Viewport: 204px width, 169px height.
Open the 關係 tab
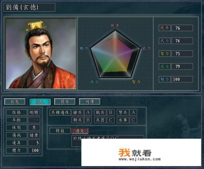point(65,102)
